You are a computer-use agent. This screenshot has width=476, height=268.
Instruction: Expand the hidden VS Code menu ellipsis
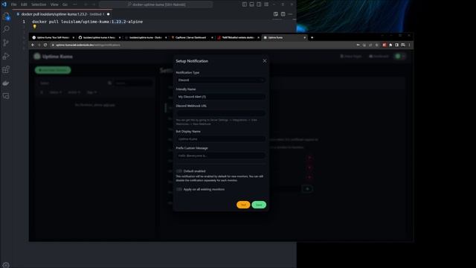pos(75,4)
